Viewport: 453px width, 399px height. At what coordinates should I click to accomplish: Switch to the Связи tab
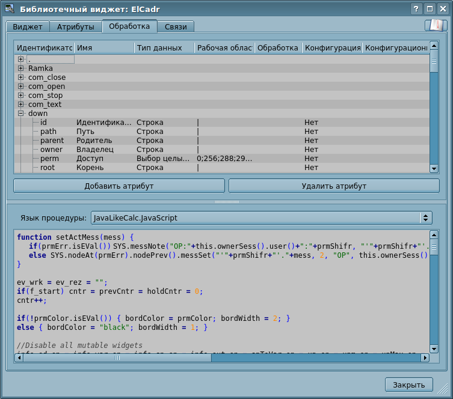click(176, 27)
